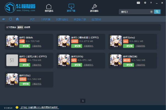This screenshot has height=110, width=166.
Task: Click download-to-phone link for 崩坏3(豌豆荚)
Action: (140, 65)
